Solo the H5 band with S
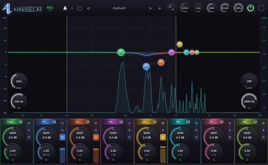This screenshot has height=165, width=268. pos(163,130)
